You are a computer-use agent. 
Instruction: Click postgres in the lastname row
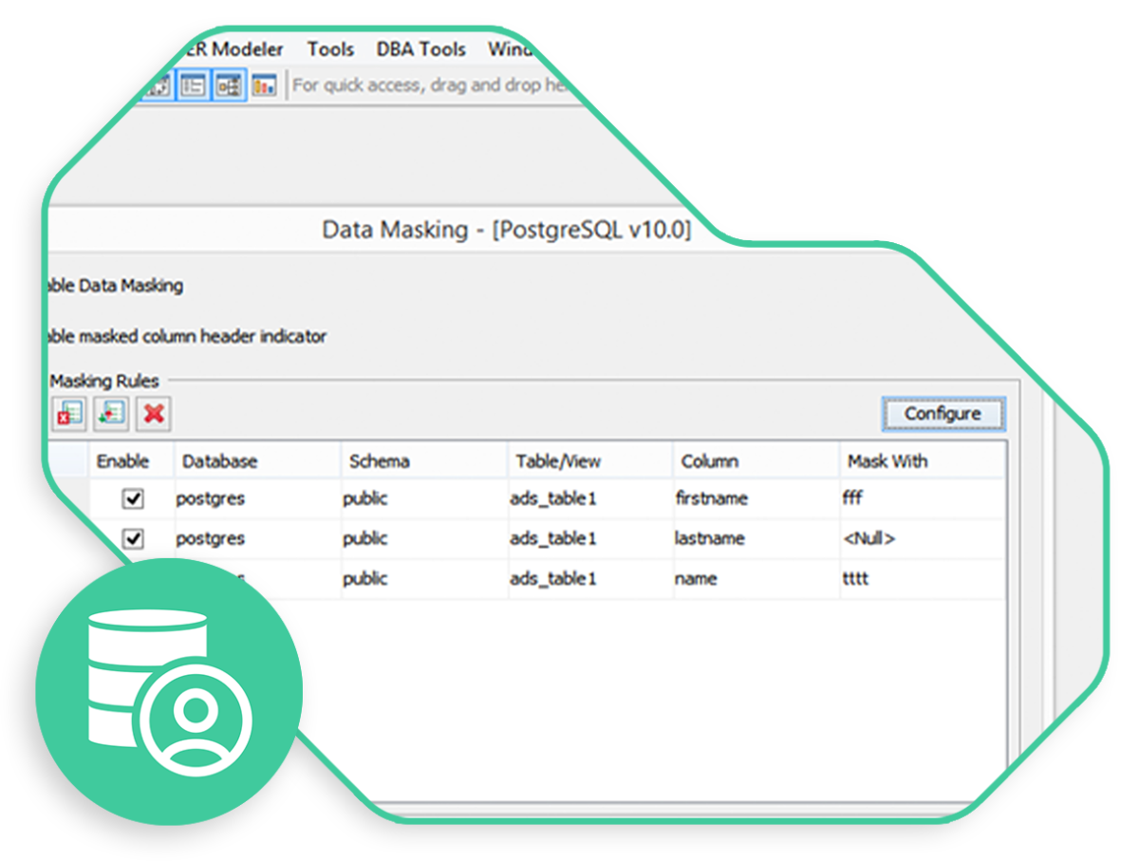(x=211, y=538)
